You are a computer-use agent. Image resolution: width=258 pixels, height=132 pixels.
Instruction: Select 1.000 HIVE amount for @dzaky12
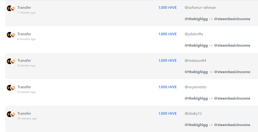click(x=168, y=114)
